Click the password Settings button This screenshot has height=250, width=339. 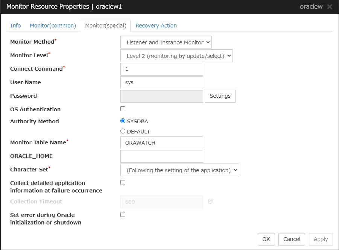tap(220, 96)
